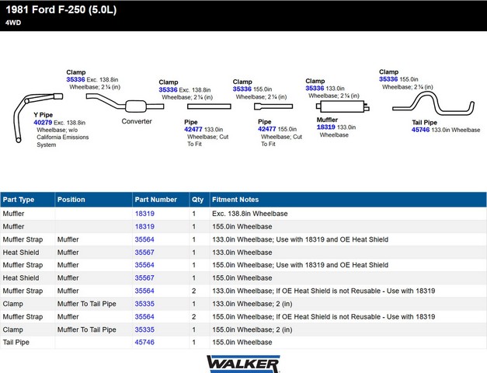This screenshot has width=487, height=373.
Task: Click the Muffler diagram drawing
Action: pyautogui.click(x=343, y=106)
